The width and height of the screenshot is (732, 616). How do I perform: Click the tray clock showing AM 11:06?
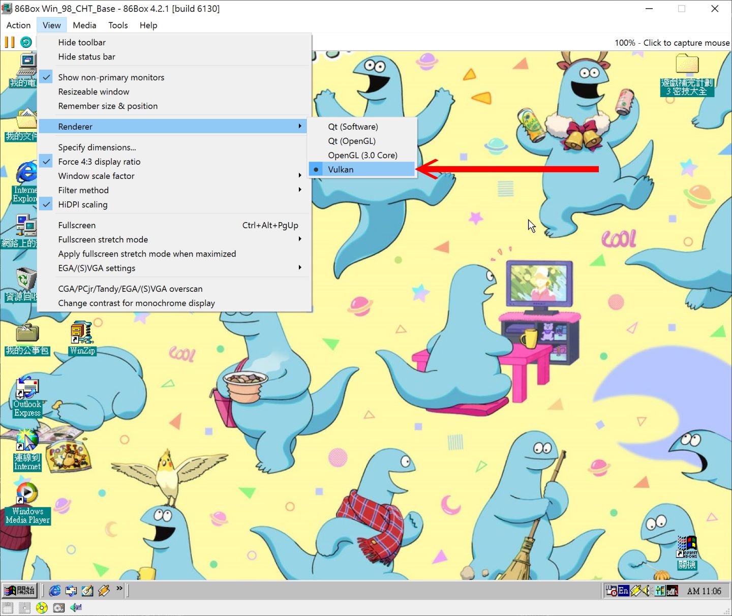coord(704,591)
